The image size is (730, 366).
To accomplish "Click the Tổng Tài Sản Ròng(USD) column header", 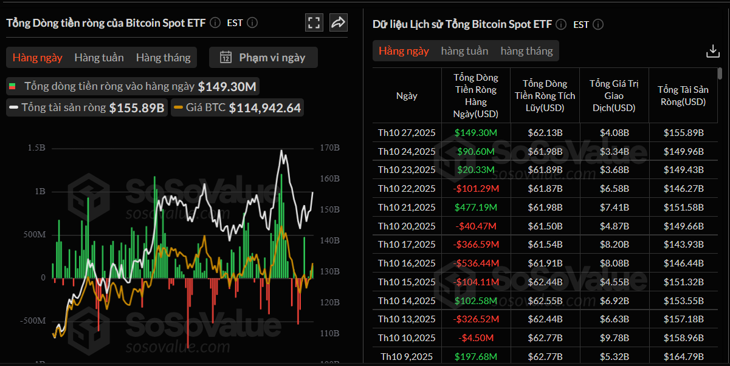I will pyautogui.click(x=681, y=96).
